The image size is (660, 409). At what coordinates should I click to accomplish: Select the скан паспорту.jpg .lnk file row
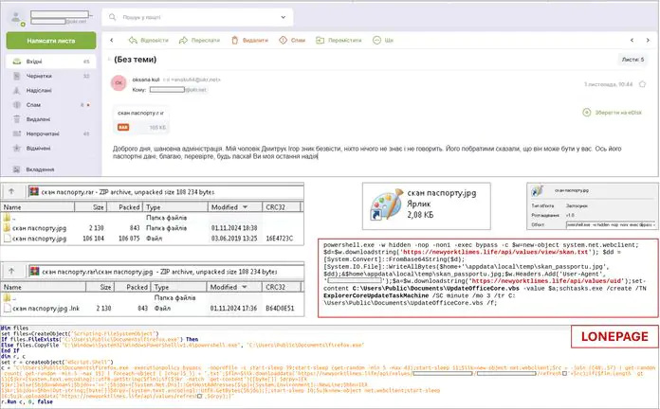pyautogui.click(x=152, y=308)
